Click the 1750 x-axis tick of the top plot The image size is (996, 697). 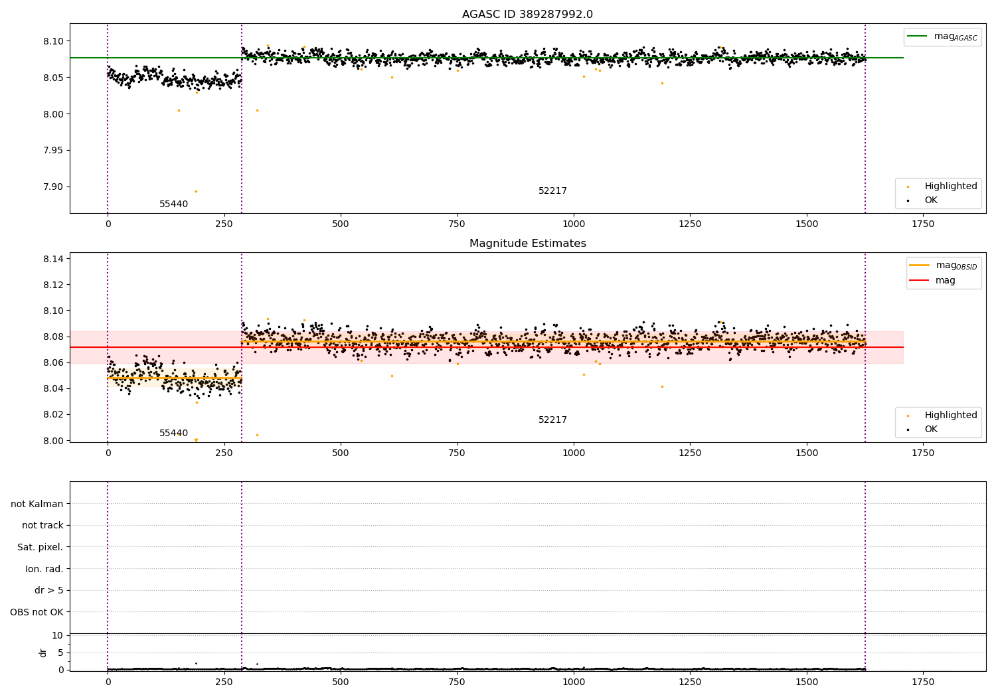[923, 224]
